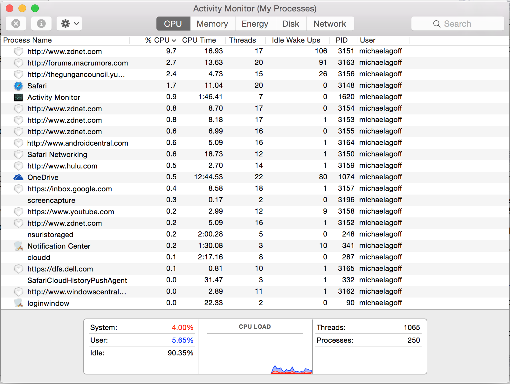Click the CPU time value 12:44.53

point(209,177)
